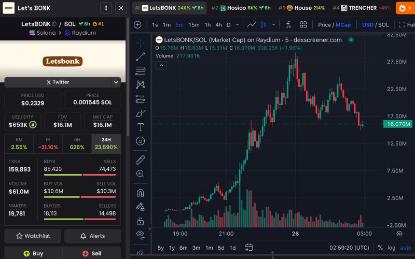Image resolution: width=415 pixels, height=259 pixels.
Task: Close the Let's BONK panel
Action: point(121,8)
